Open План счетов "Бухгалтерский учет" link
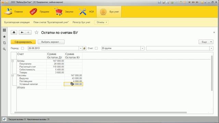Image resolution: width=219 pixels, height=123 pixels. click(51, 22)
